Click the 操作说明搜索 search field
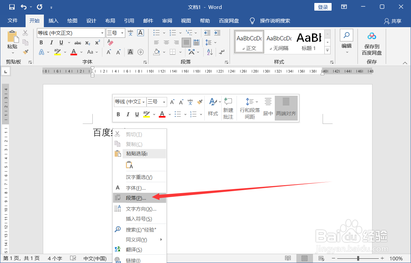 pos(275,21)
